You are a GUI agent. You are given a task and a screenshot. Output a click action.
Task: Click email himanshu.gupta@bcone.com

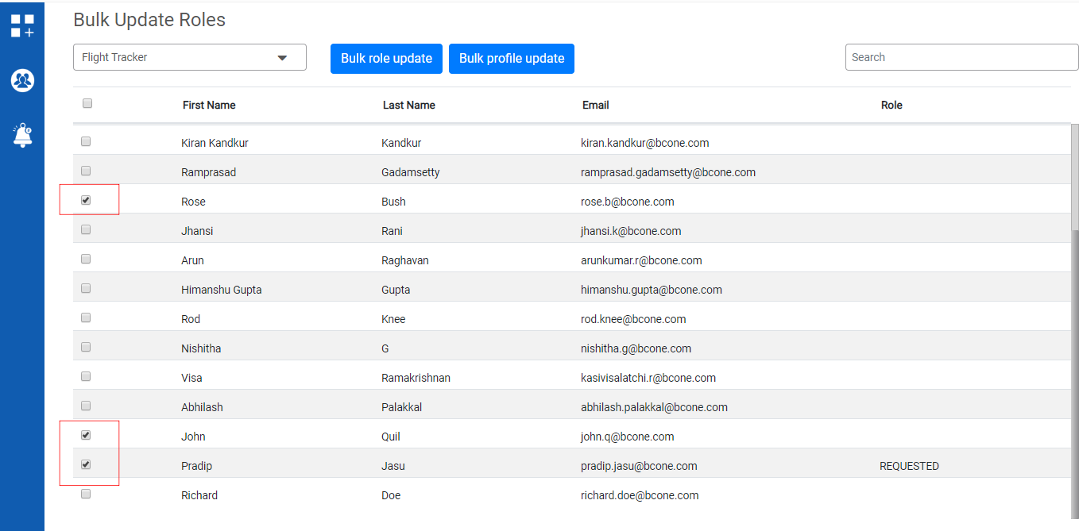click(x=652, y=290)
